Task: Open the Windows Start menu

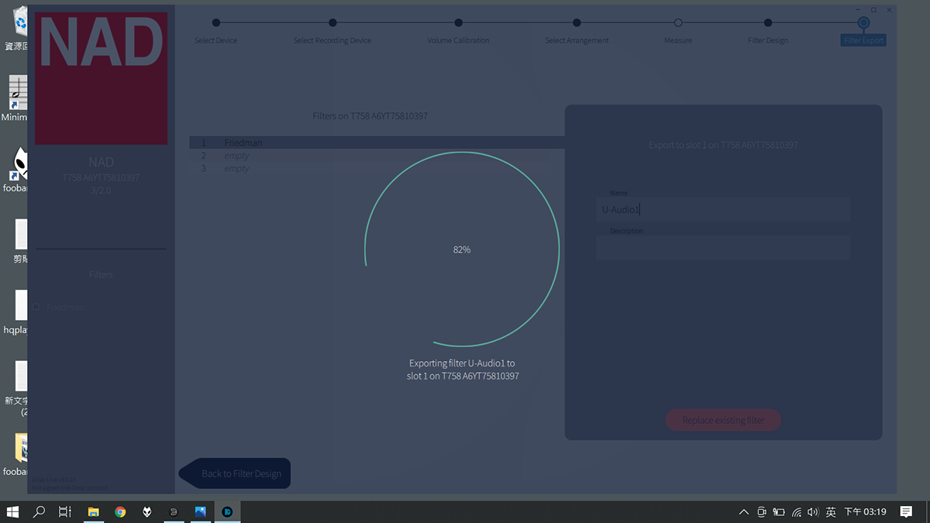Action: point(12,511)
